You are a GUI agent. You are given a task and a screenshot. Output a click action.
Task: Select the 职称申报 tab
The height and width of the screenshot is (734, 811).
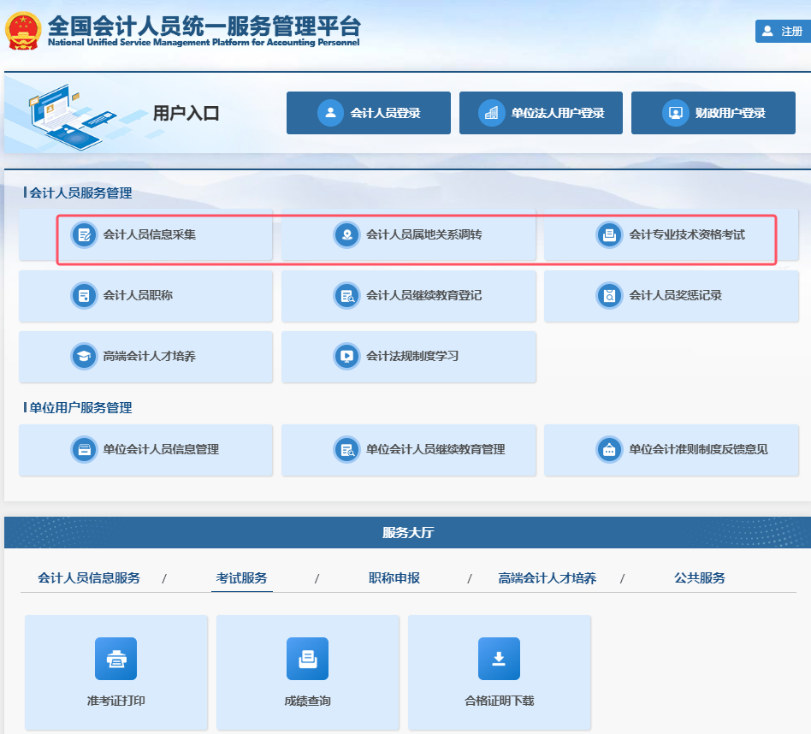(394, 578)
